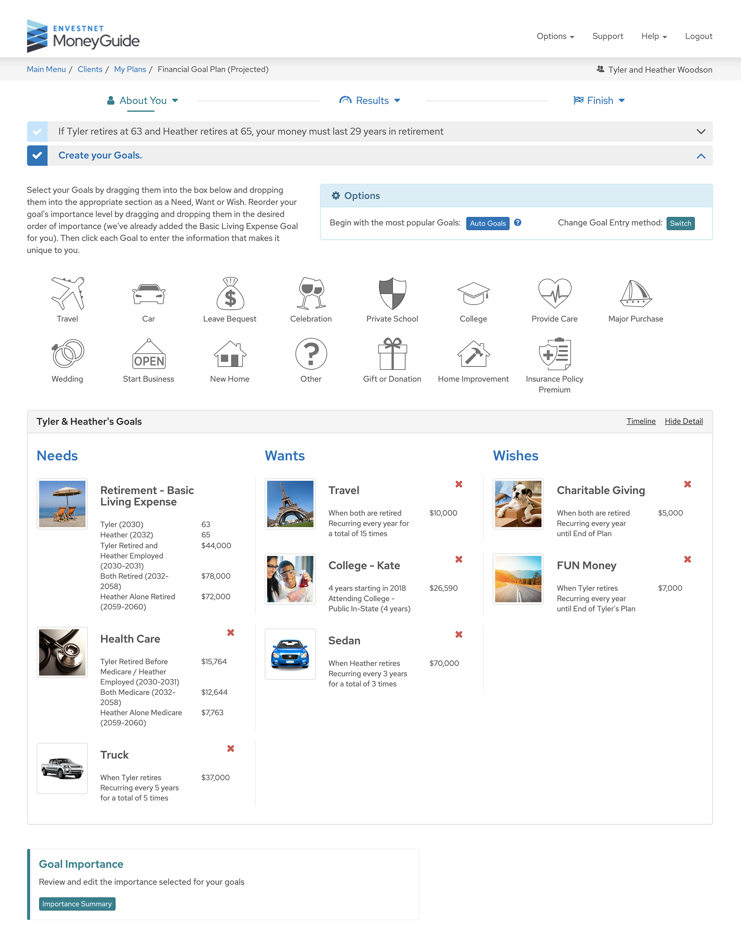Choose the Provide Care heart icon
741x948 pixels.
[x=555, y=293]
